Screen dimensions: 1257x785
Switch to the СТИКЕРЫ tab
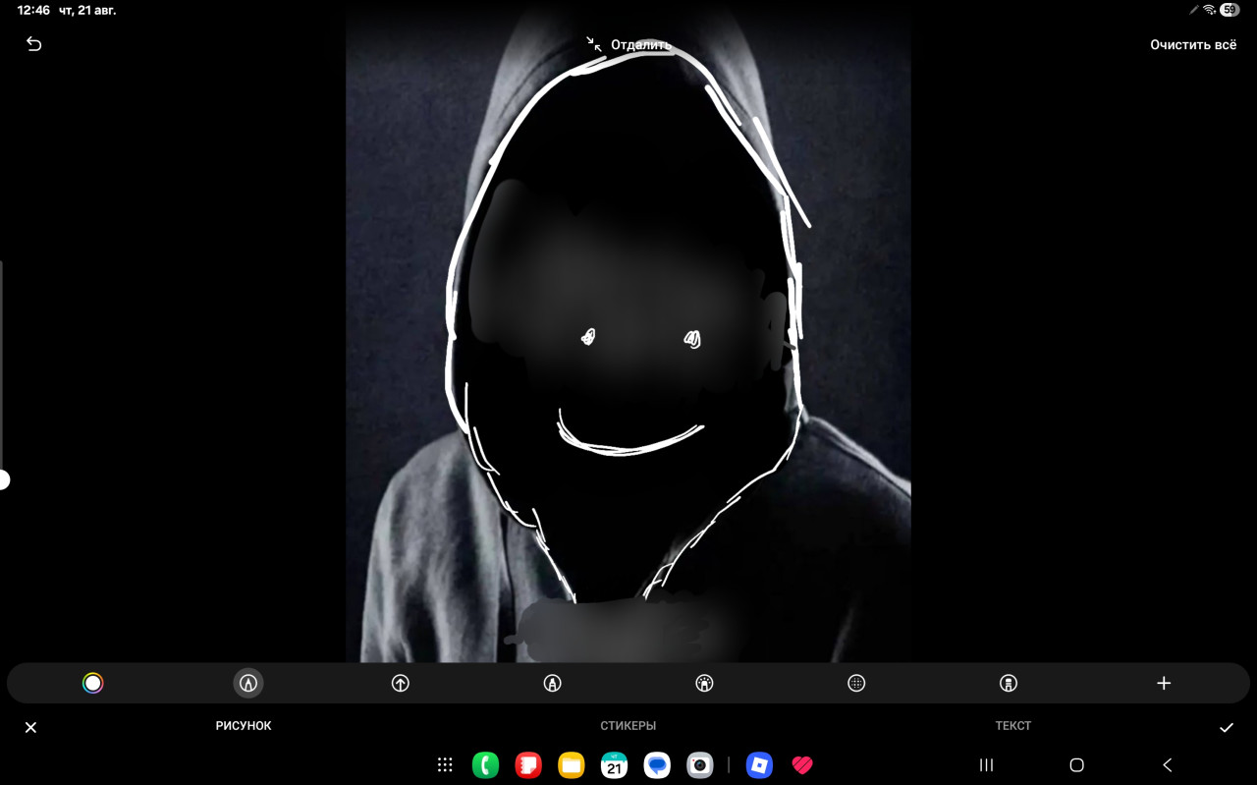coord(628,726)
